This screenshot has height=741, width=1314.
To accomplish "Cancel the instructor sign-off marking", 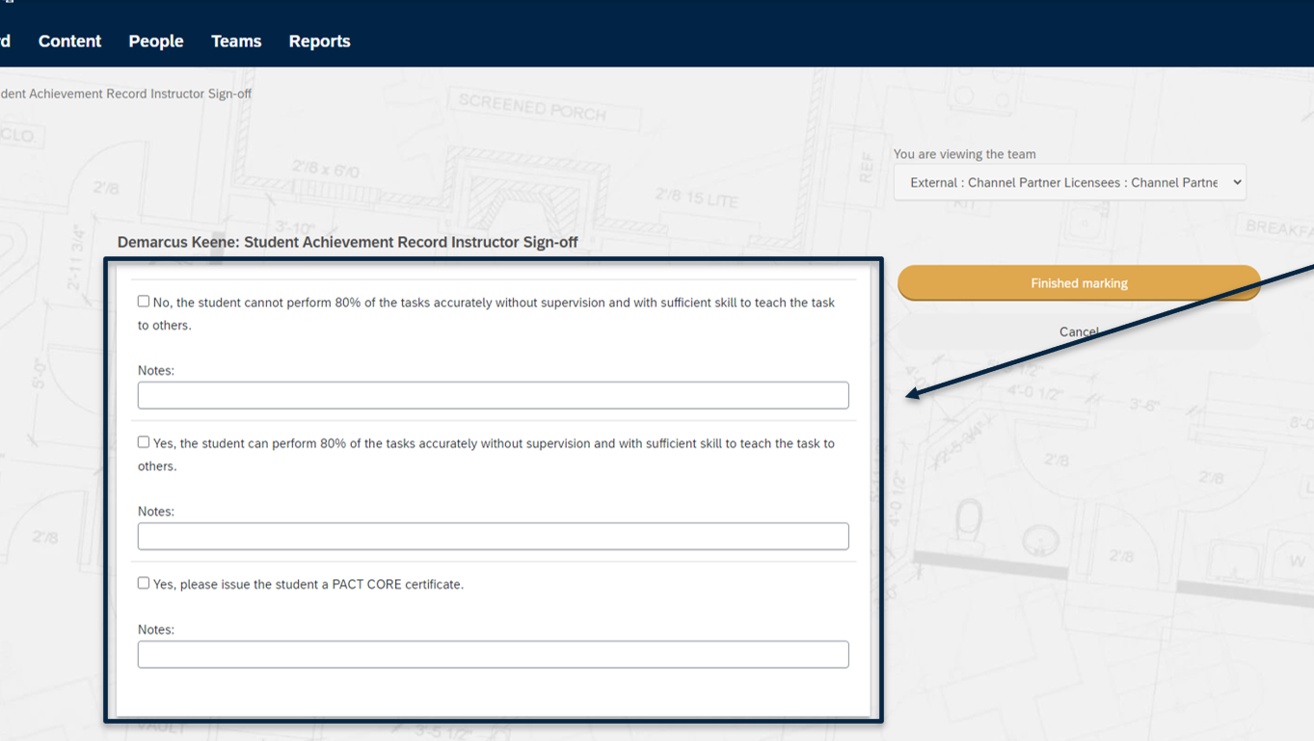I will coord(1078,331).
